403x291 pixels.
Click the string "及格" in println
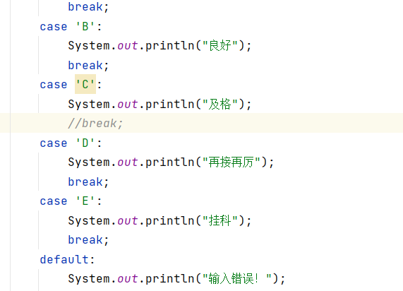[x=220, y=104]
